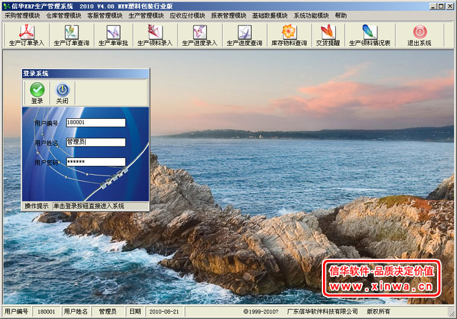Open 生产进度录入 toolbar icon
This screenshot has width=457, height=319.
coord(200,36)
